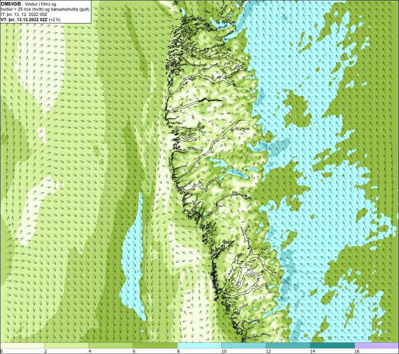Click the scale label '16'
The image size is (399, 354).
357,352
